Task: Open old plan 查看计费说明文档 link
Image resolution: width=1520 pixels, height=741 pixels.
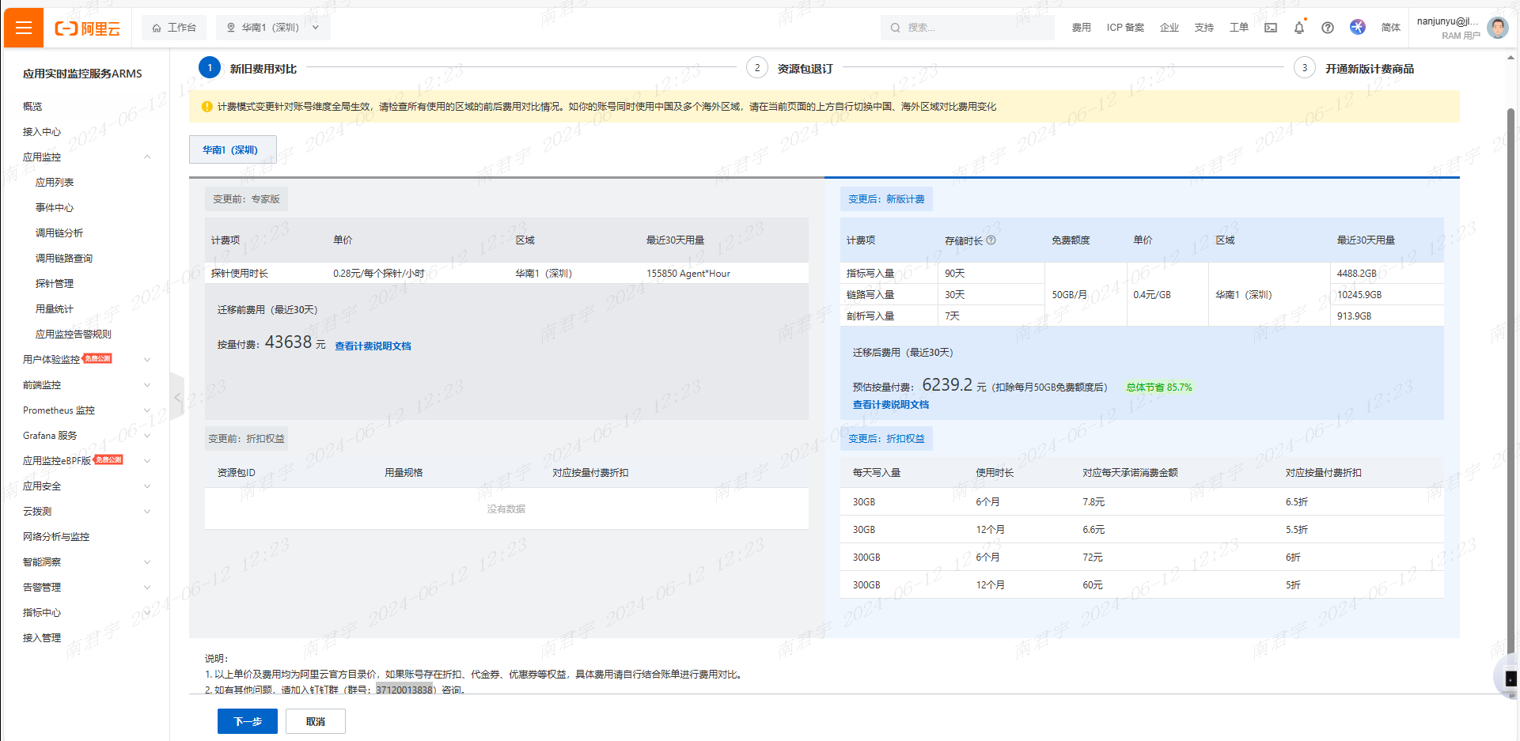Action: point(373,346)
